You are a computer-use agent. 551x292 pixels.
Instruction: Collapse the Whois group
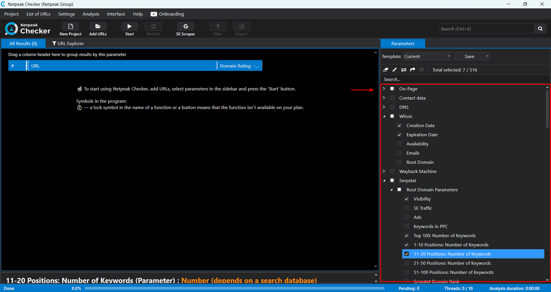[x=384, y=116]
